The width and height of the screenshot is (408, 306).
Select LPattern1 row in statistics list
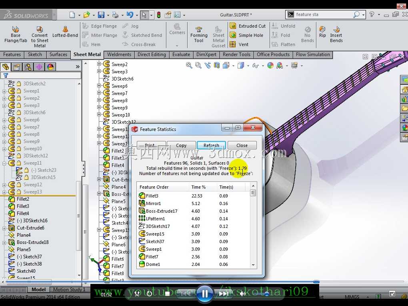coord(193,219)
